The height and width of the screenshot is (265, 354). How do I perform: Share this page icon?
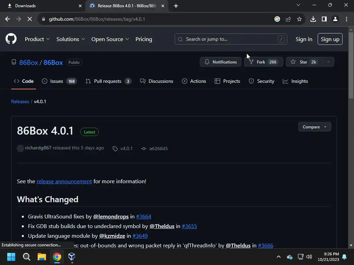[288, 19]
